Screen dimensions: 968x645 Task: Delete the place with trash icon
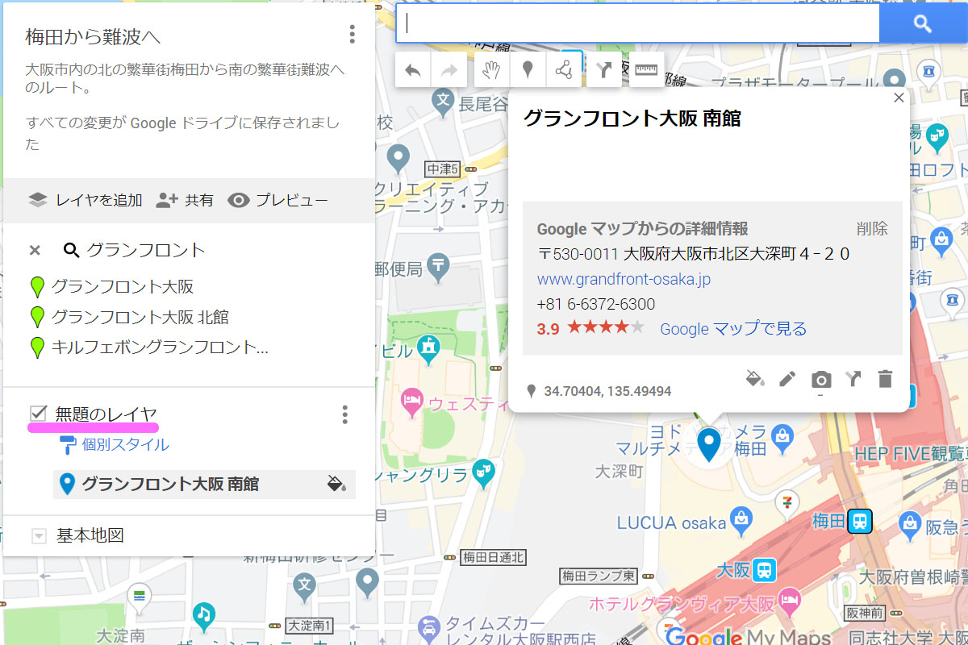(x=886, y=379)
